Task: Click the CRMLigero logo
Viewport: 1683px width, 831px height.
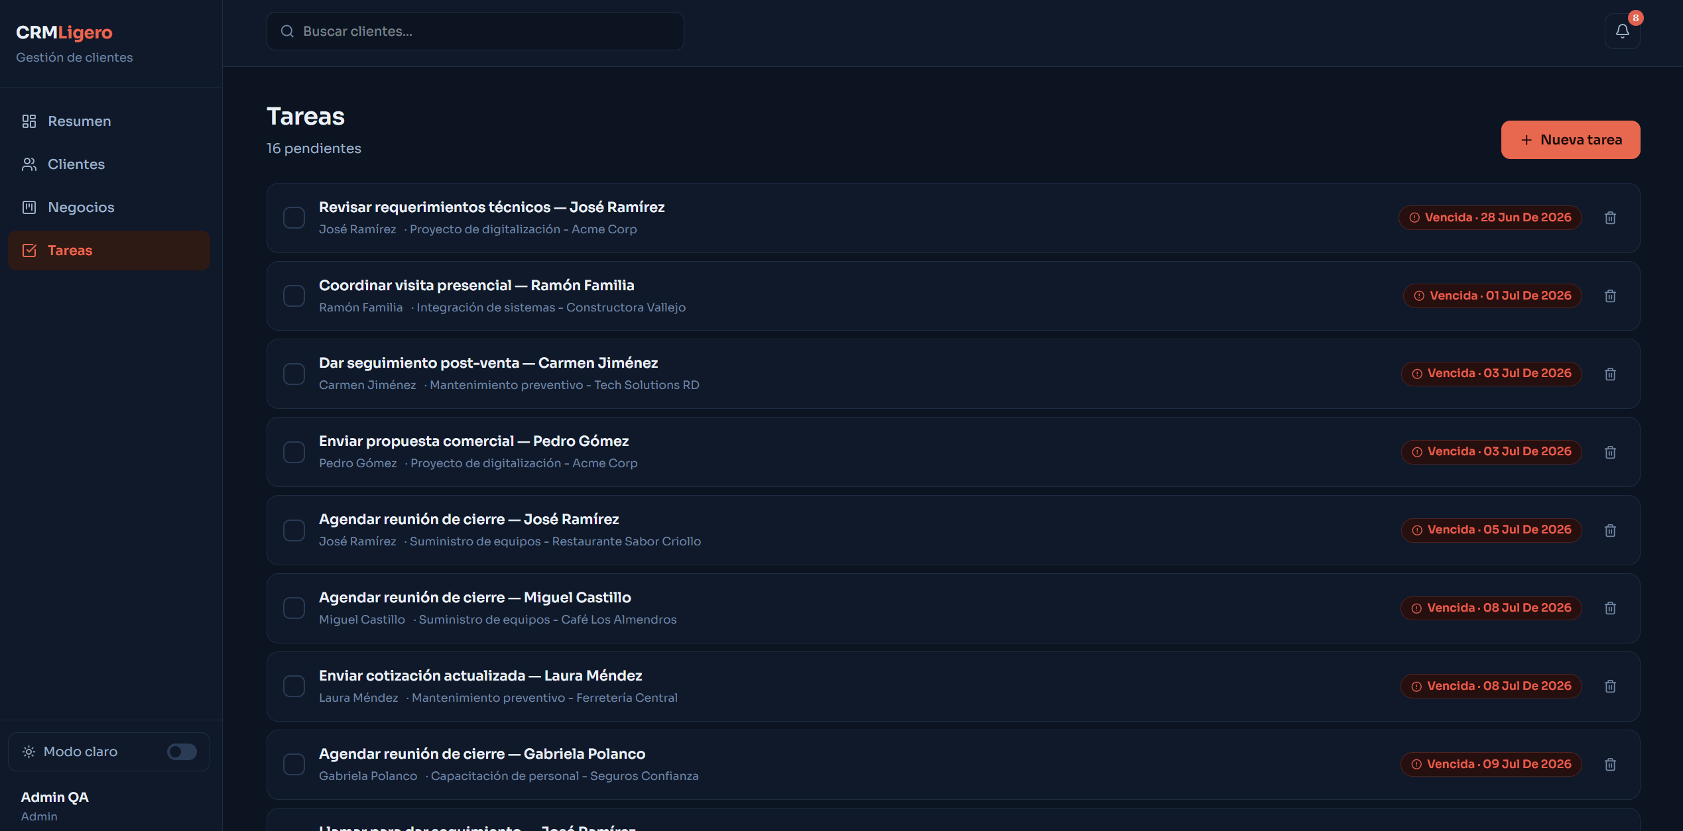Action: [x=64, y=32]
